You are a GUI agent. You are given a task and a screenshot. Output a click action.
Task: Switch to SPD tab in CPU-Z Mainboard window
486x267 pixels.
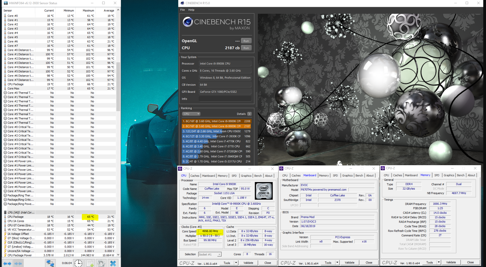tap(335, 175)
